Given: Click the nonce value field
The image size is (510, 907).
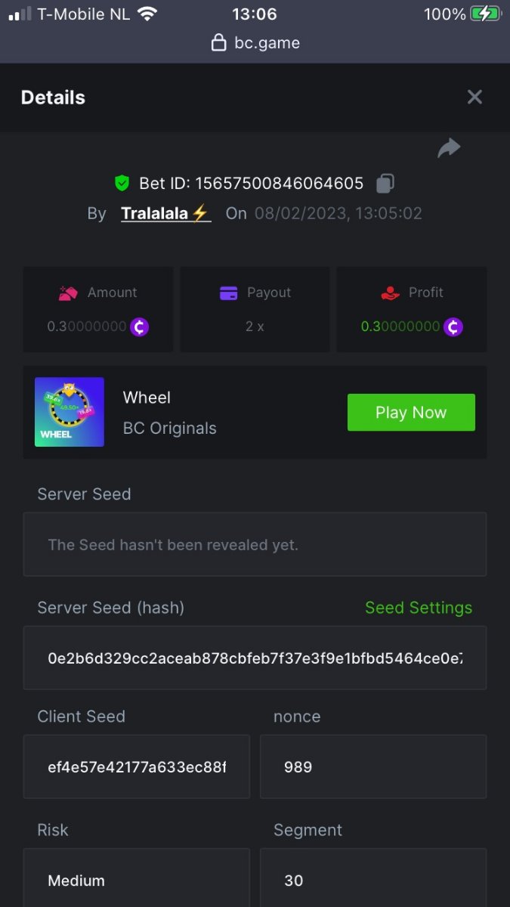Looking at the screenshot, I should [372, 766].
